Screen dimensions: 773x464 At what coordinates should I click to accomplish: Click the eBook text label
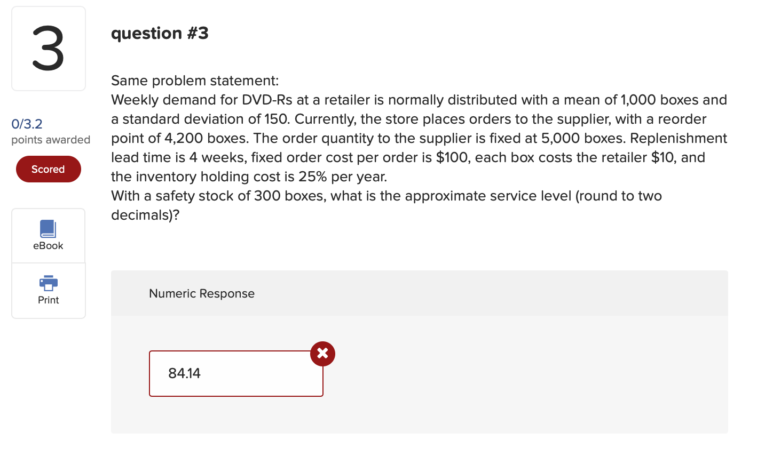[x=48, y=246]
